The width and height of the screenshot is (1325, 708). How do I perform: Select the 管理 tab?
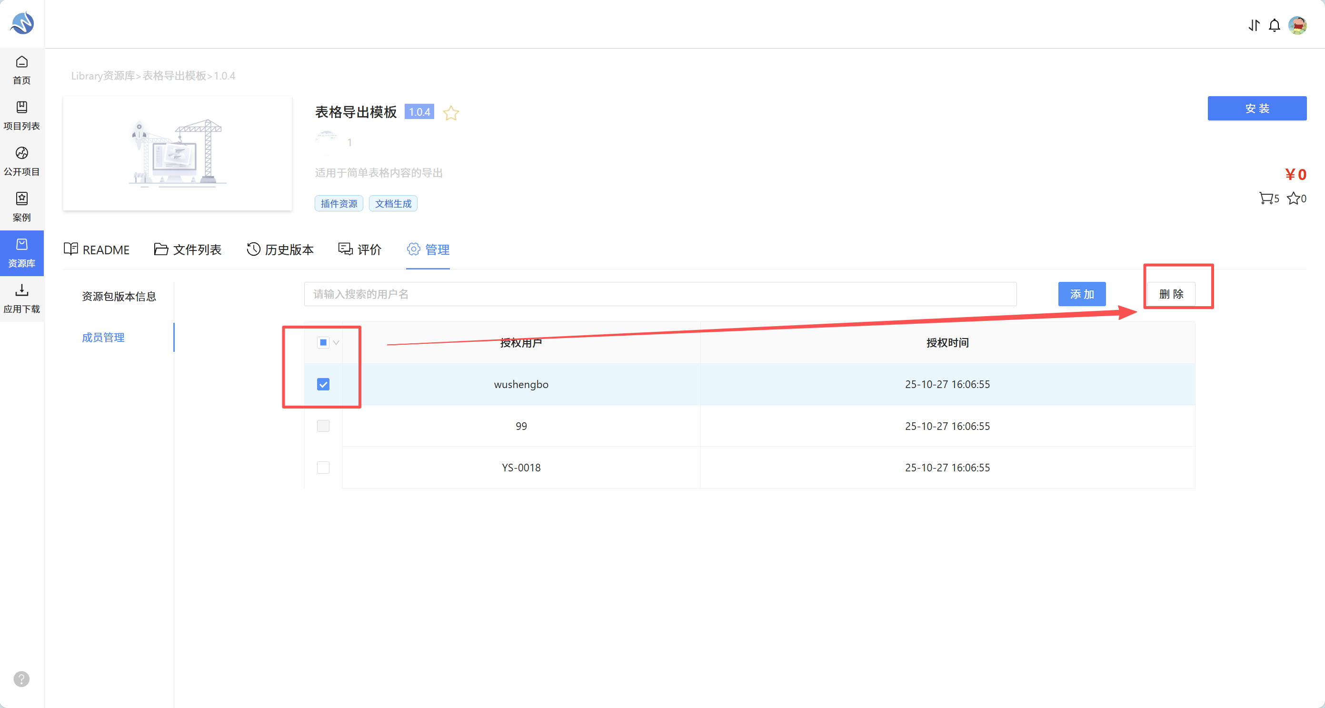point(428,250)
